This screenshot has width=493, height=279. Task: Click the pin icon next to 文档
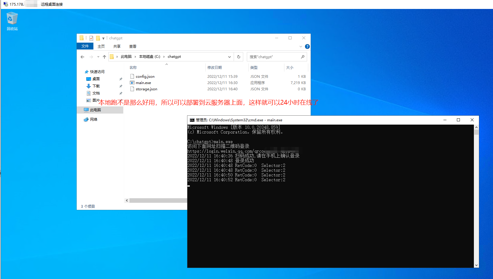click(121, 94)
